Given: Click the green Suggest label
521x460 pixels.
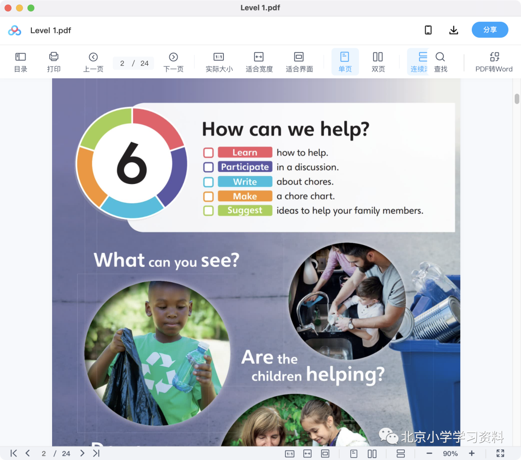Looking at the screenshot, I should coord(245,210).
